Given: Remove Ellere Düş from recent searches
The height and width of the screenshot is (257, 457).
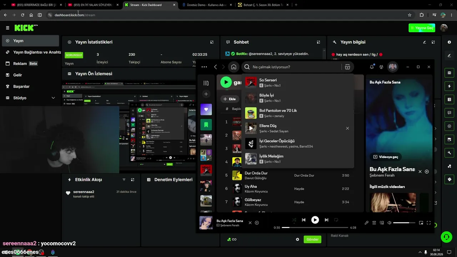Looking at the screenshot, I should click(347, 128).
